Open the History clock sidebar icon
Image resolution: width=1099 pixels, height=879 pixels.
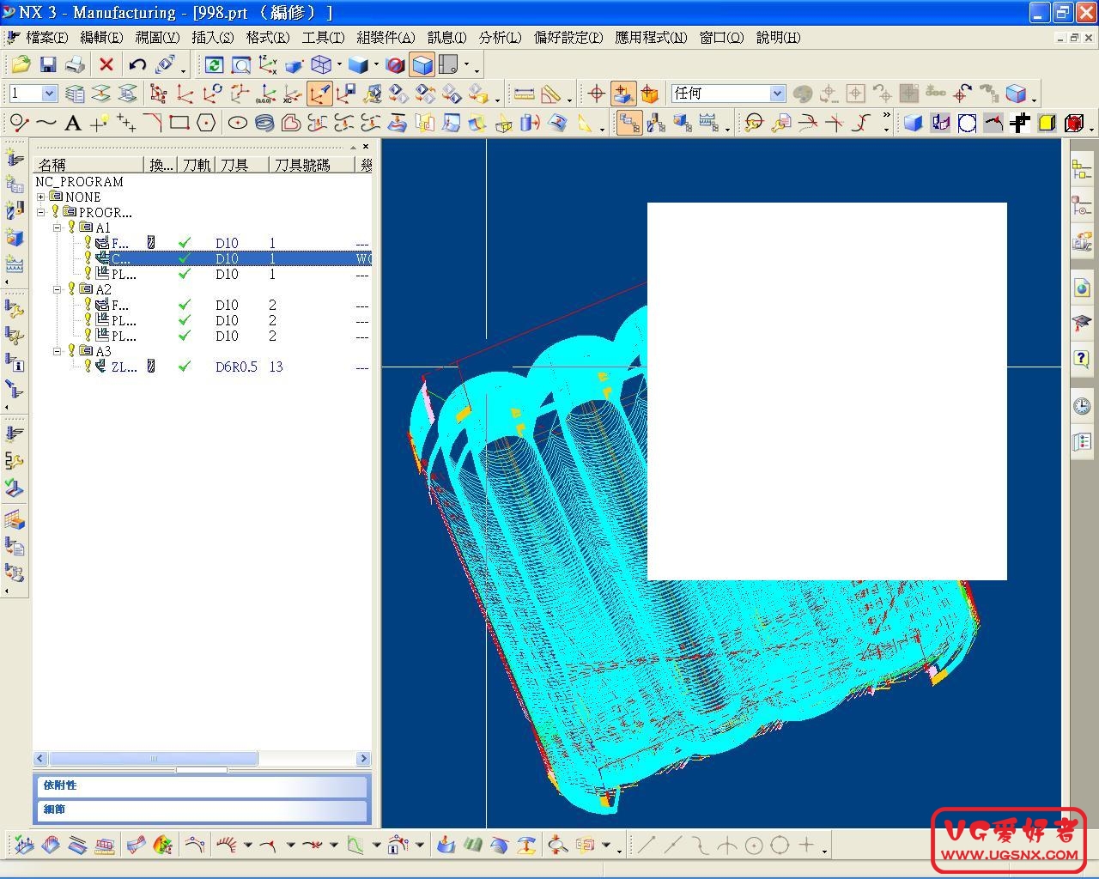(x=1081, y=406)
